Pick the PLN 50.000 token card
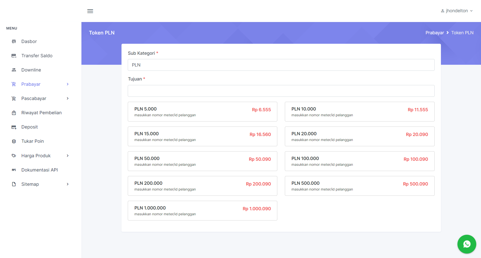This screenshot has width=481, height=258. [x=202, y=161]
